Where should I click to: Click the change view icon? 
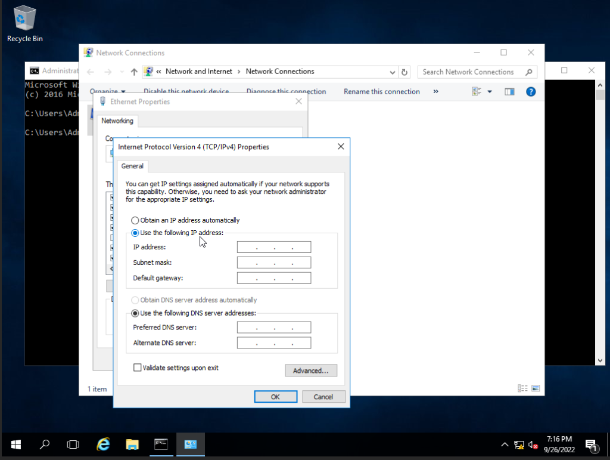(477, 91)
